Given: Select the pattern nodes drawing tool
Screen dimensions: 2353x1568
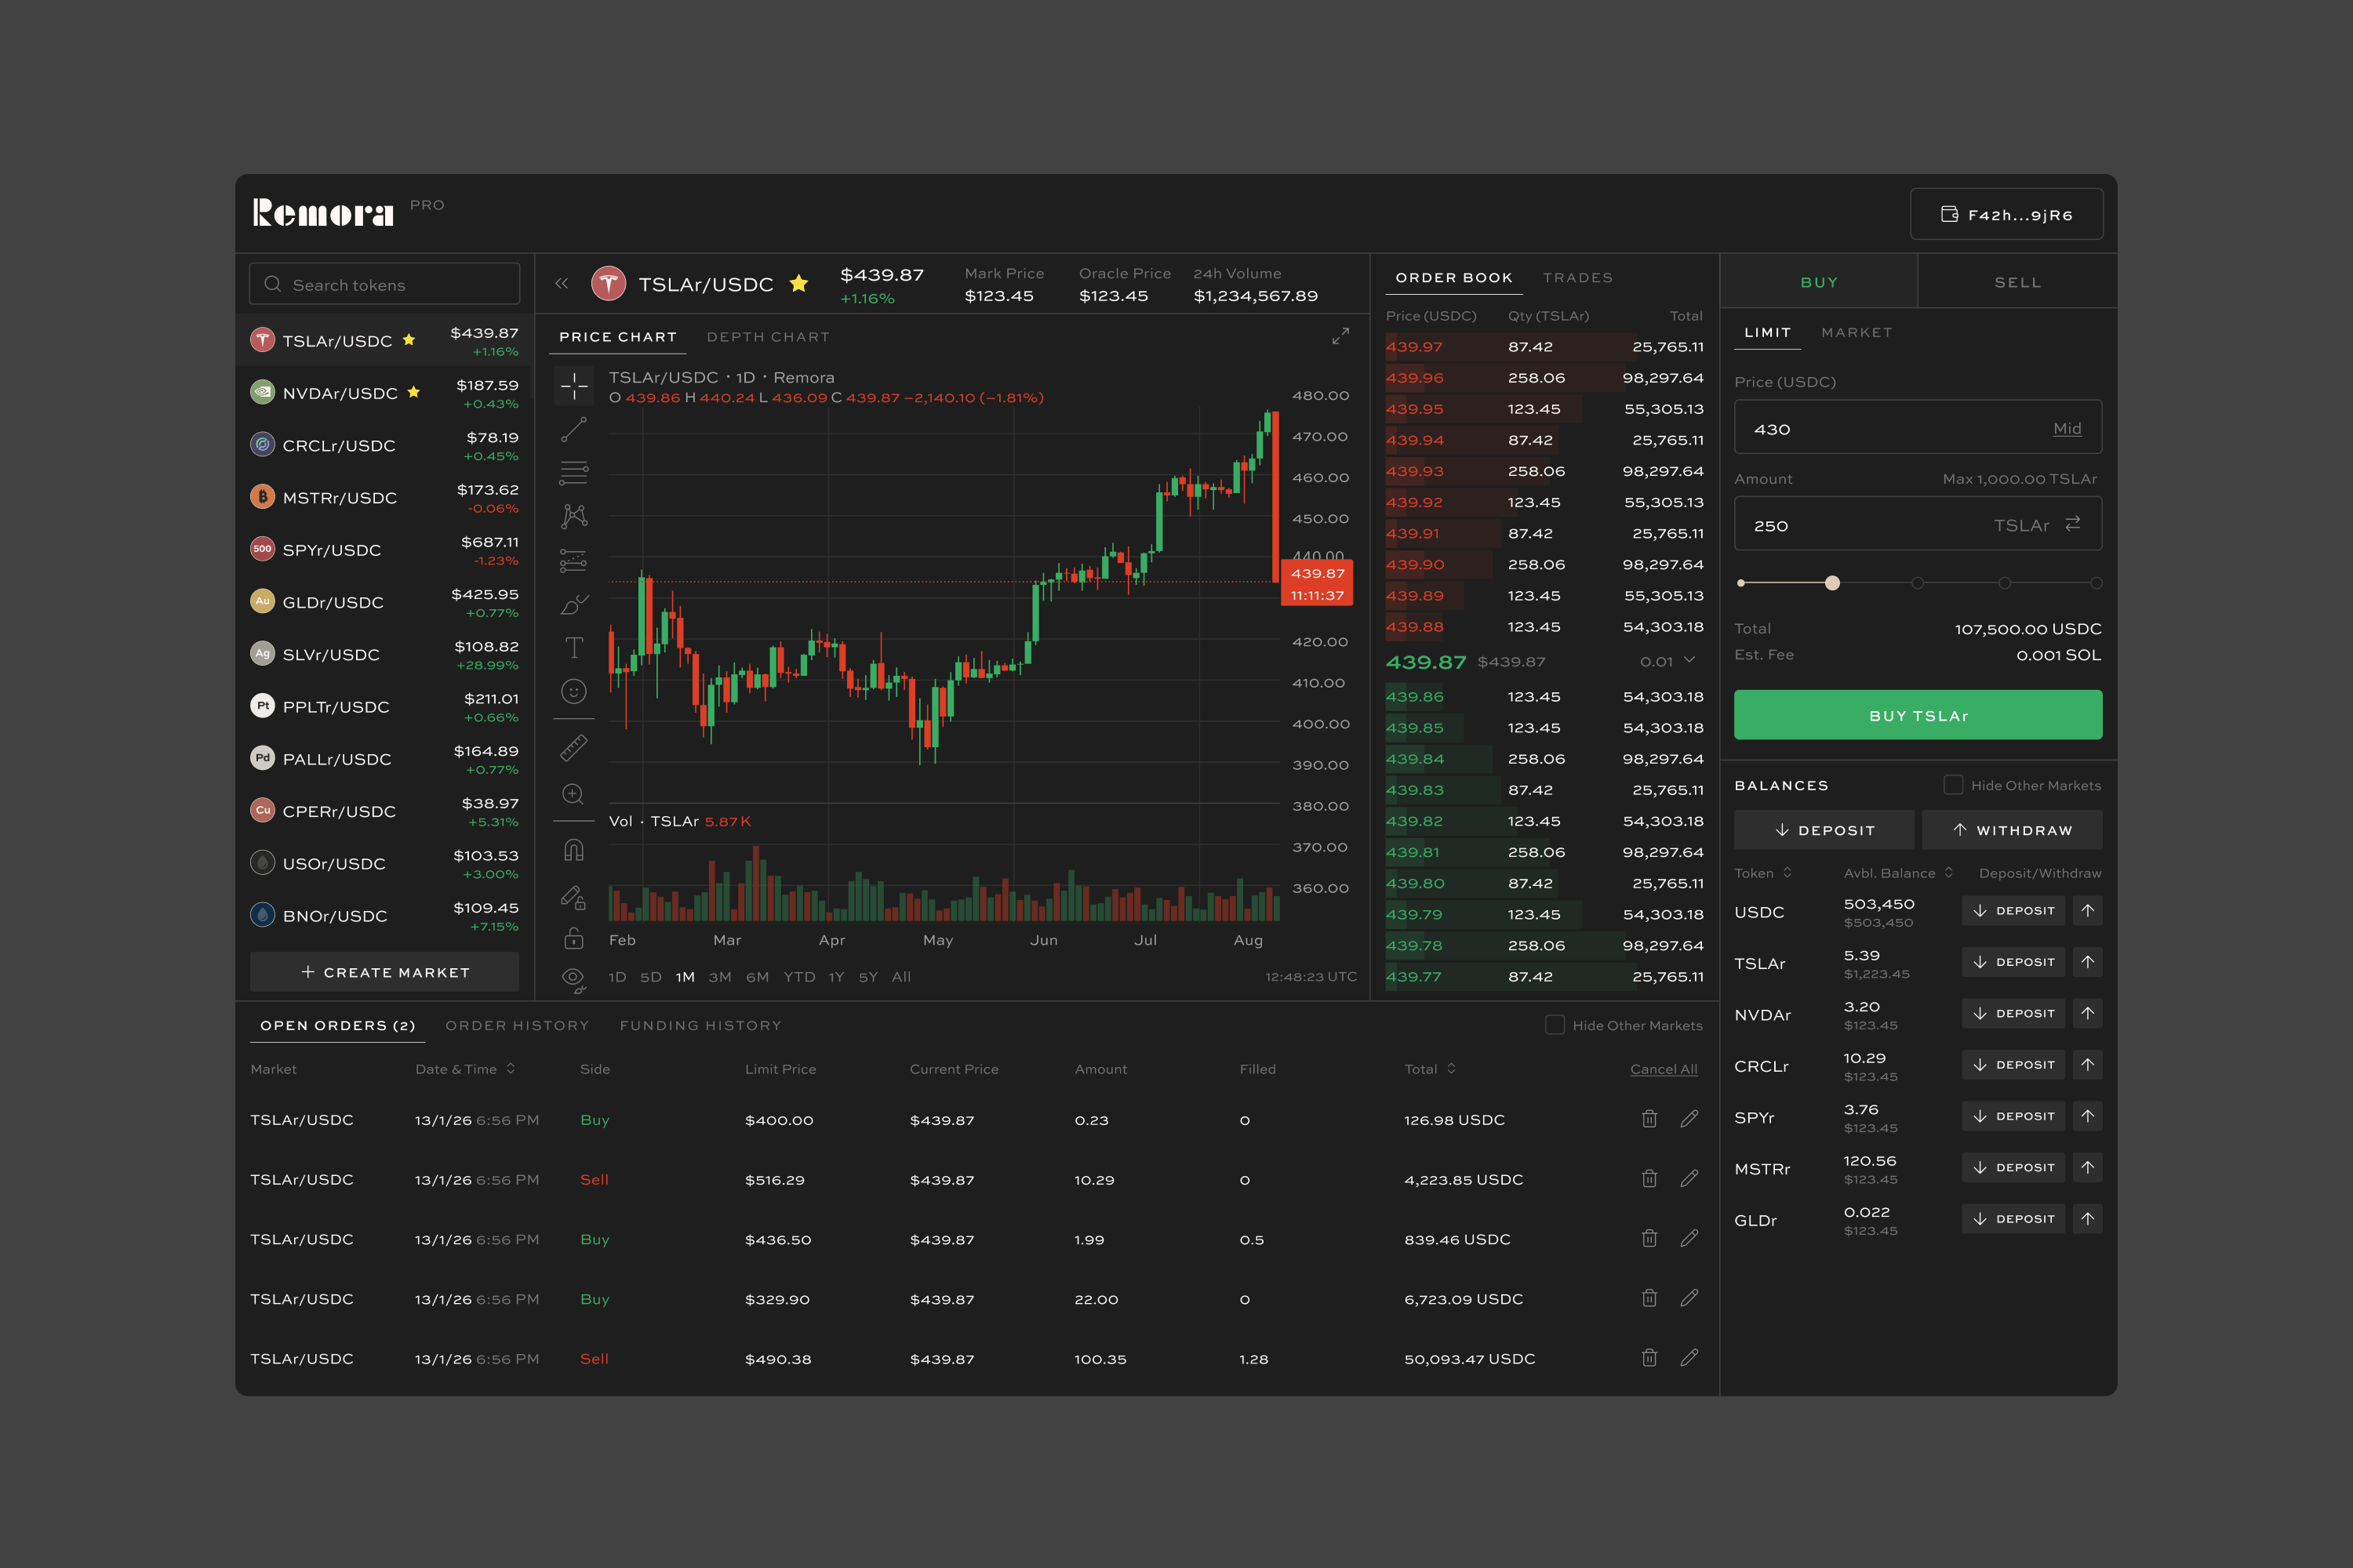Looking at the screenshot, I should coord(573,516).
